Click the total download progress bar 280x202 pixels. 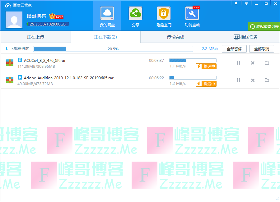(113, 49)
